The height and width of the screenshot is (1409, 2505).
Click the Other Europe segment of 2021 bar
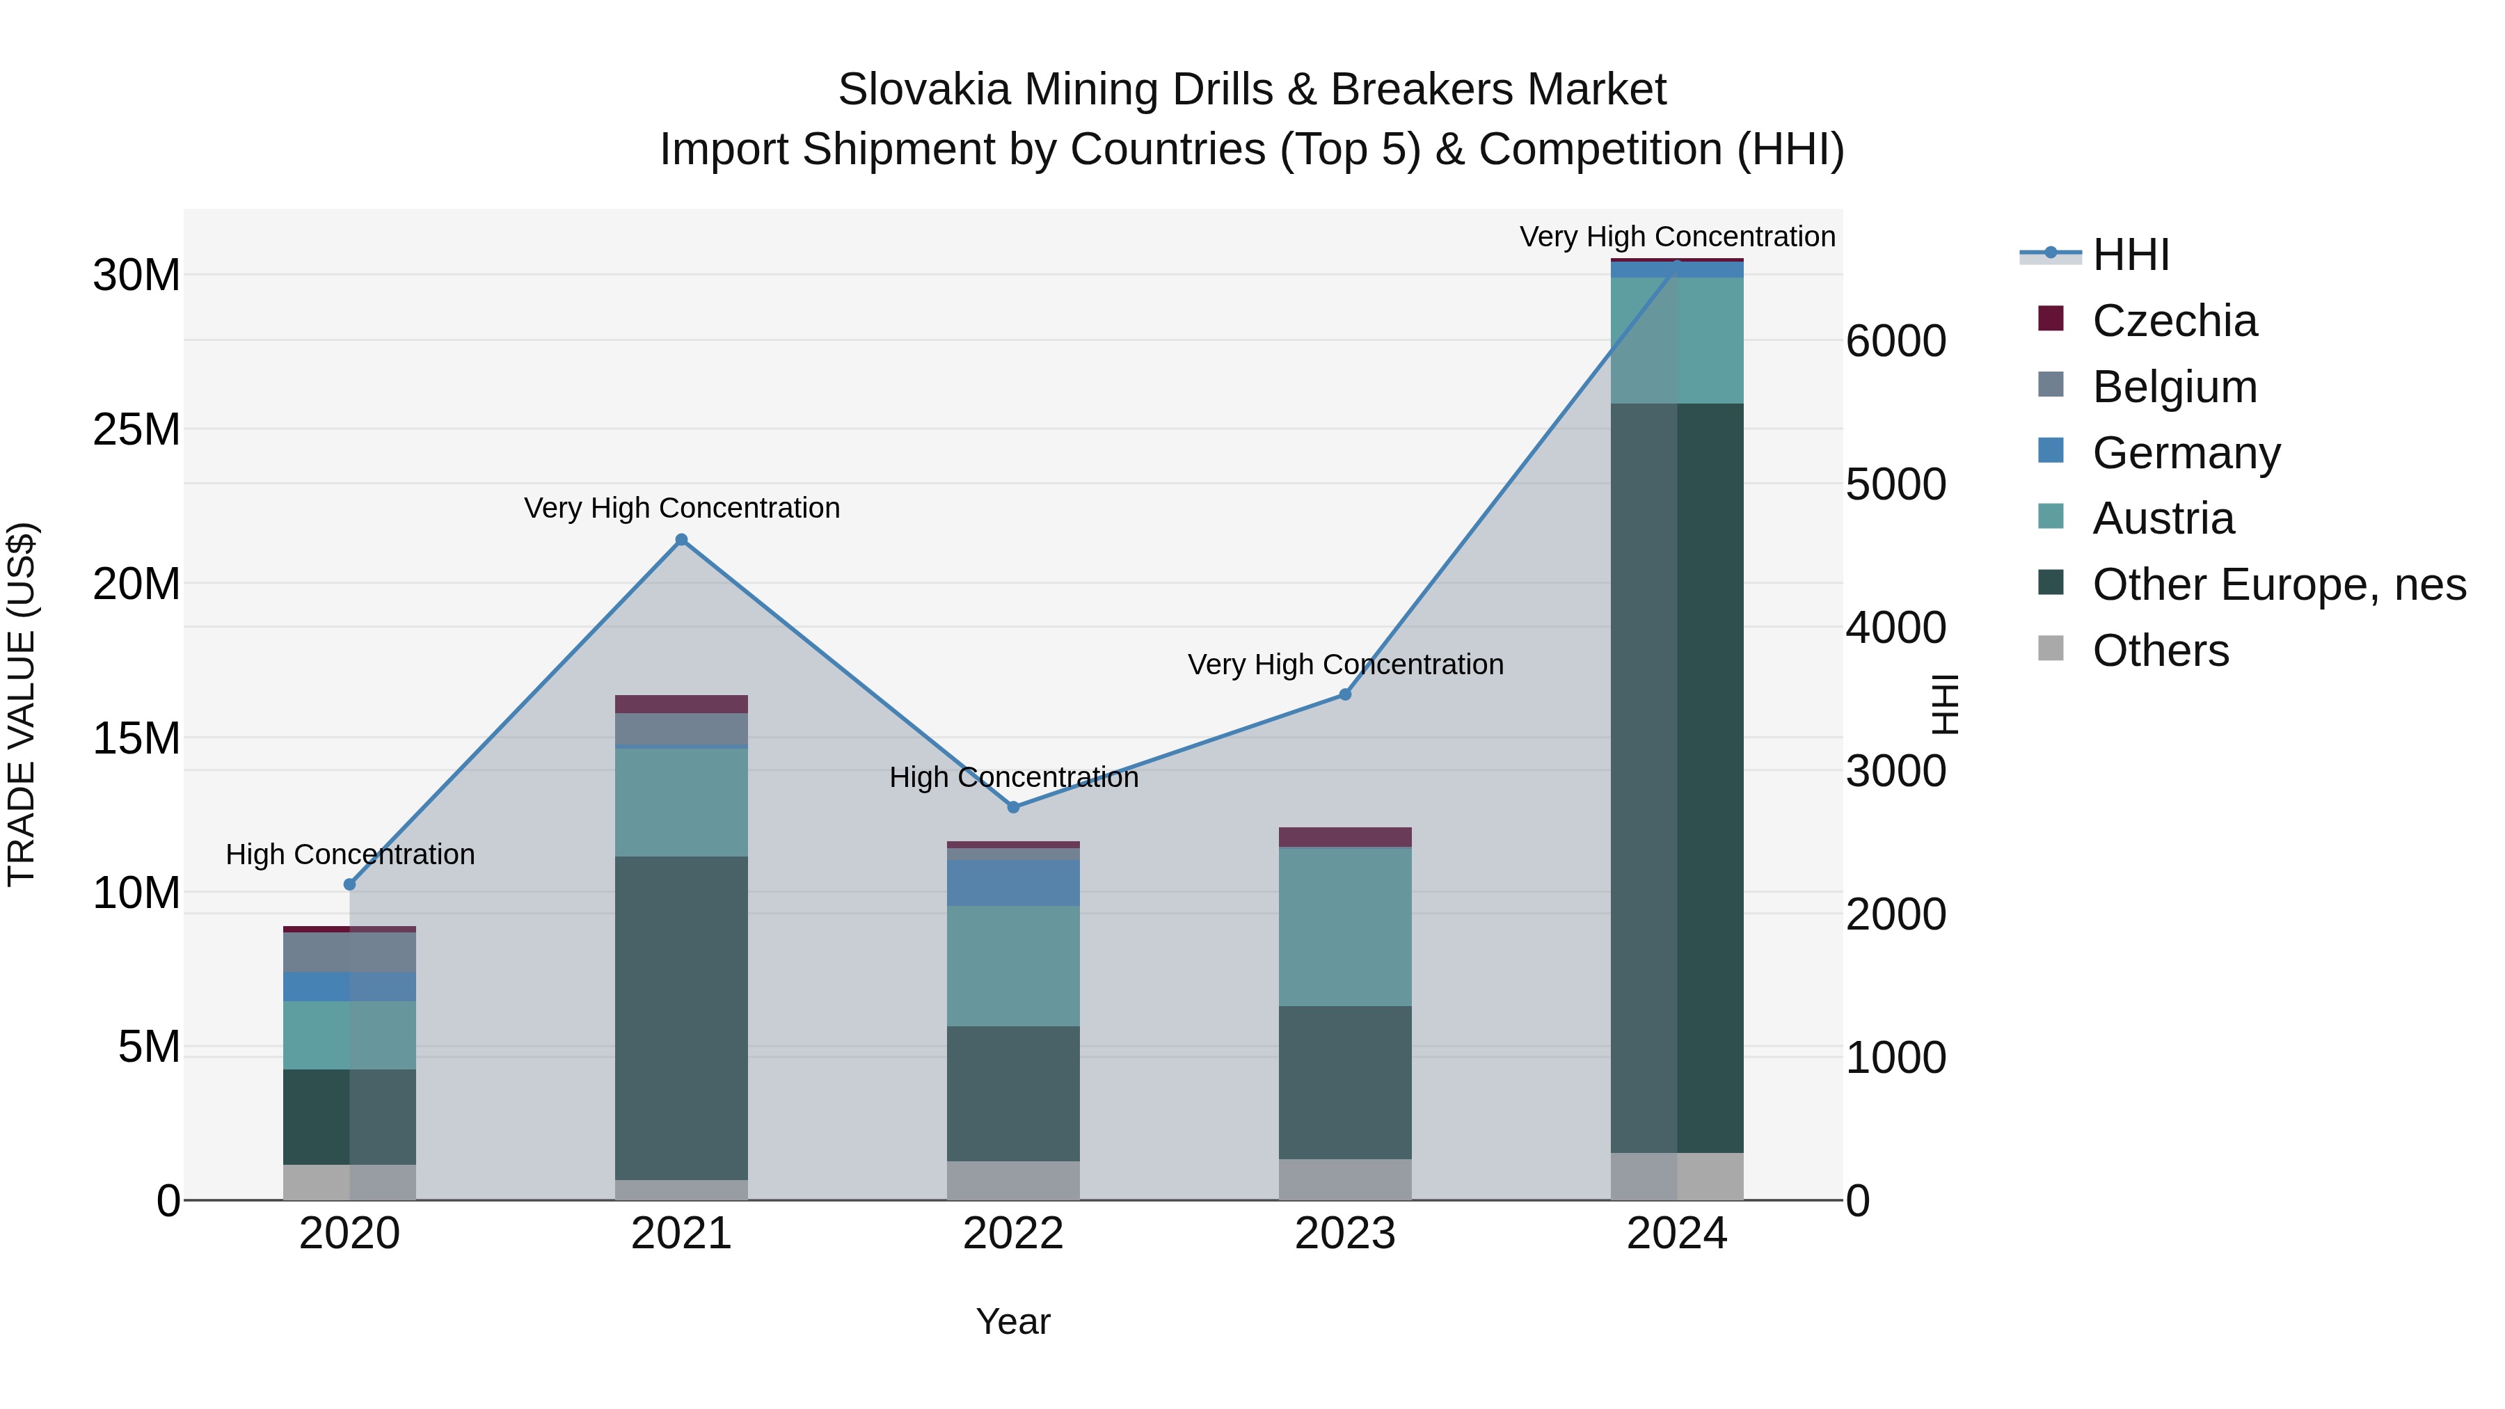[682, 1018]
